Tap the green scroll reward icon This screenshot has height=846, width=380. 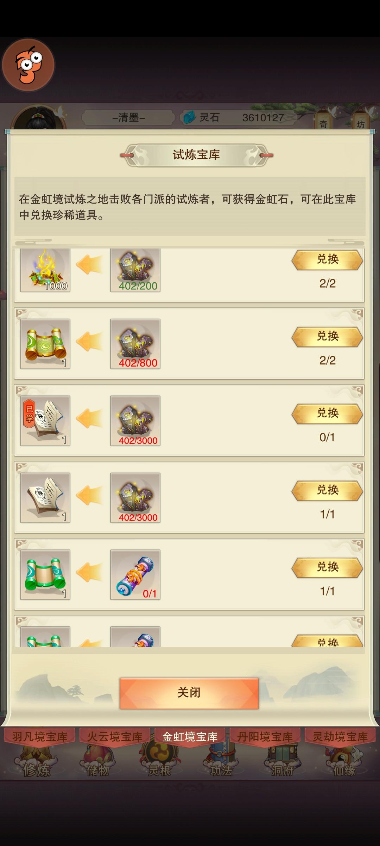click(45, 575)
